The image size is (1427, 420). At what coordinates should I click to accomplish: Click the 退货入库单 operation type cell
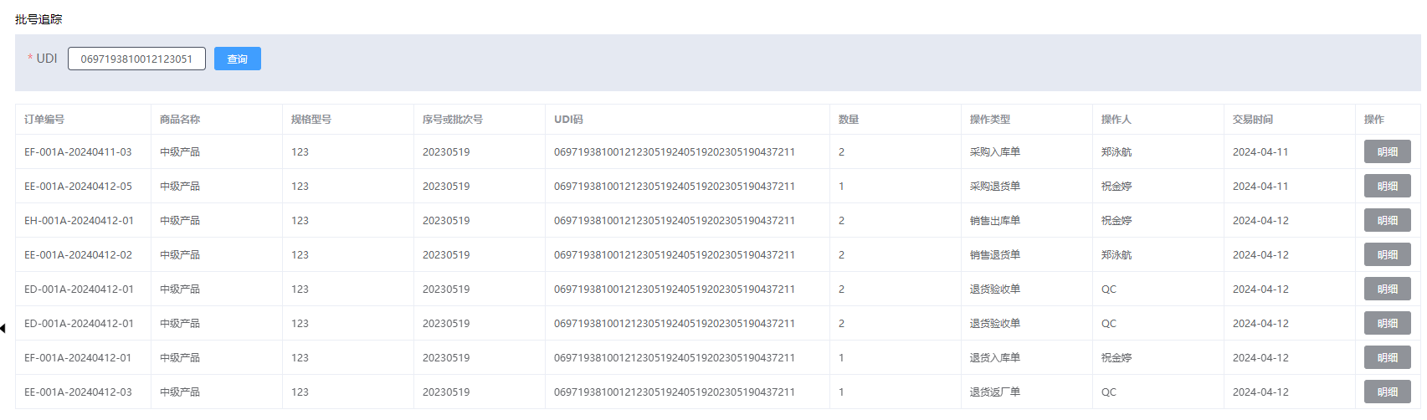(x=994, y=358)
